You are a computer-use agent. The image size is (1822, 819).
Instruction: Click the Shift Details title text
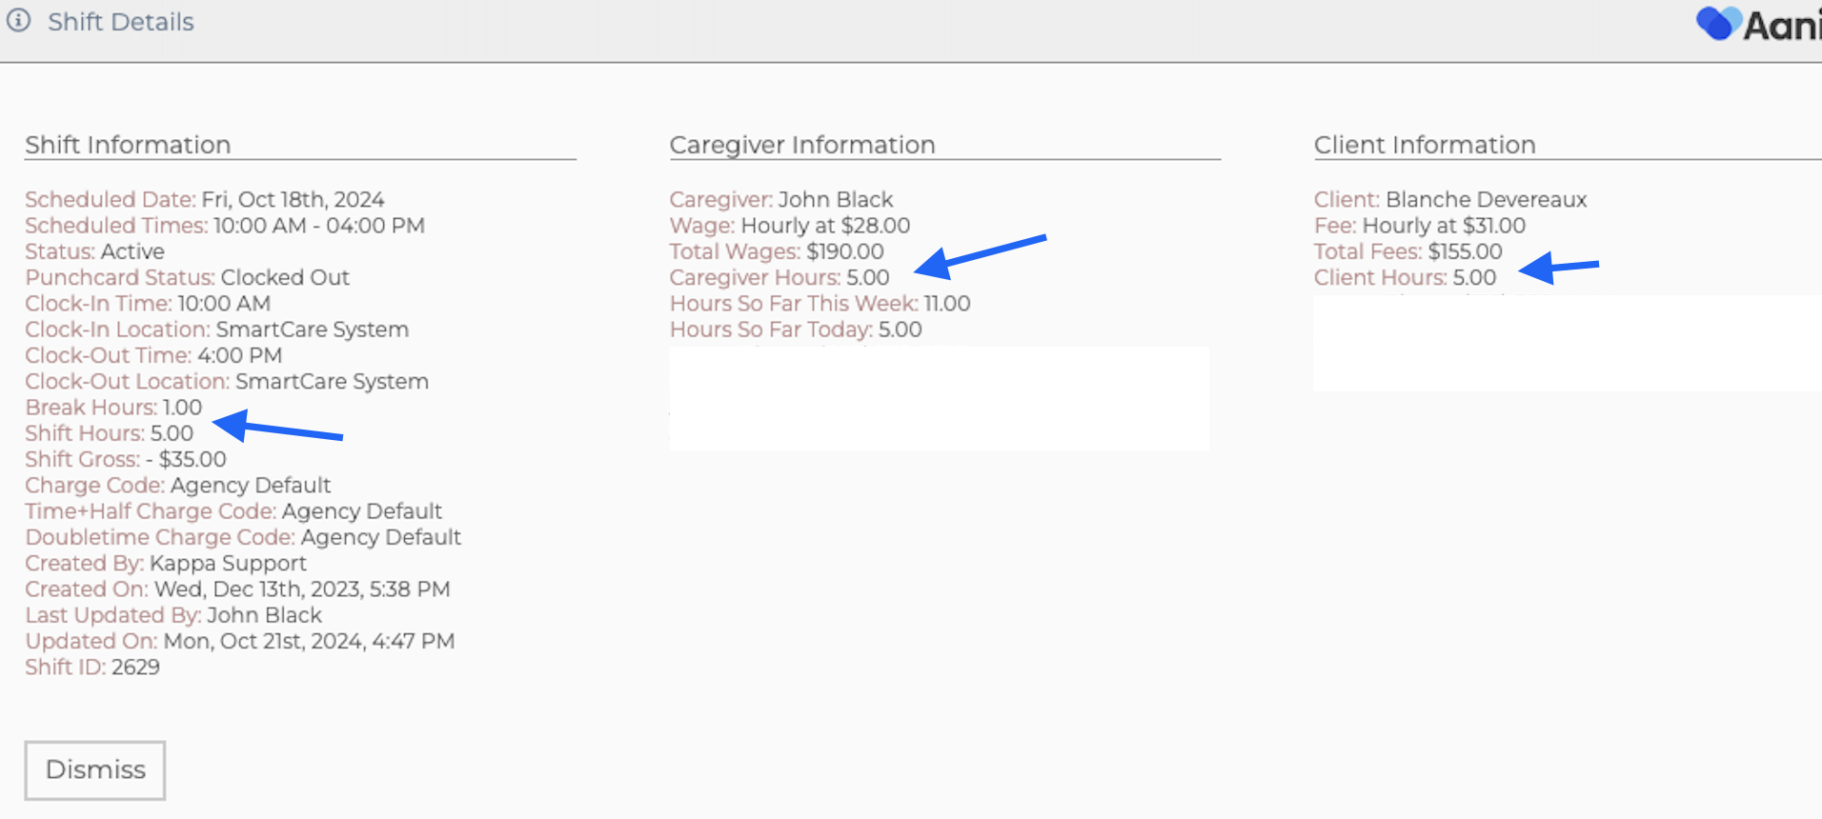click(x=121, y=22)
